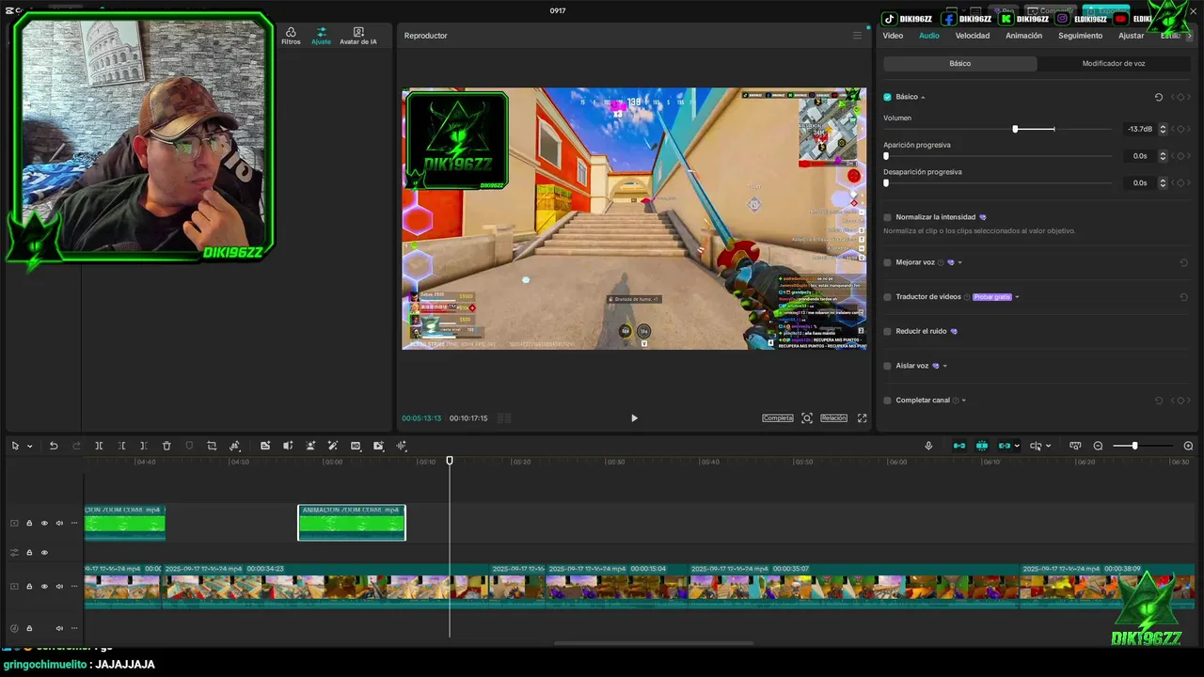Open the Modificador de voz subtab

(x=1114, y=64)
